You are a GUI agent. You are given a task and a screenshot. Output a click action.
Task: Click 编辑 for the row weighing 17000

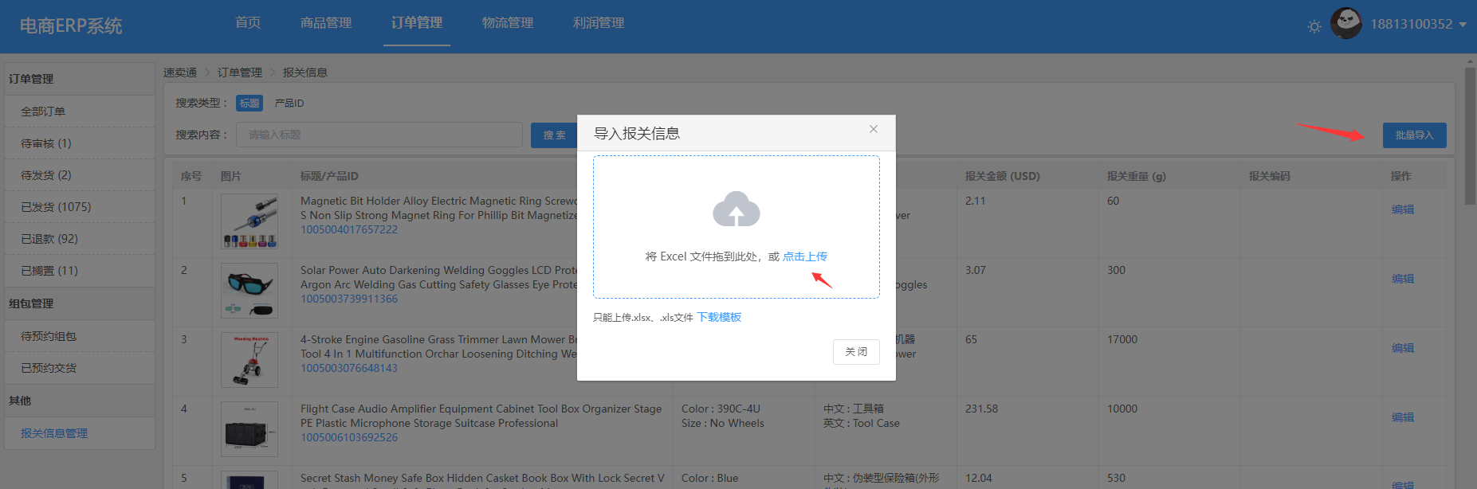[1403, 348]
